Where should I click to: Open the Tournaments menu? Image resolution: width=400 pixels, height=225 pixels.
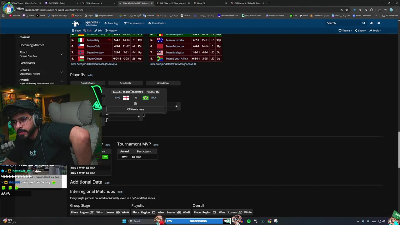click(134, 23)
